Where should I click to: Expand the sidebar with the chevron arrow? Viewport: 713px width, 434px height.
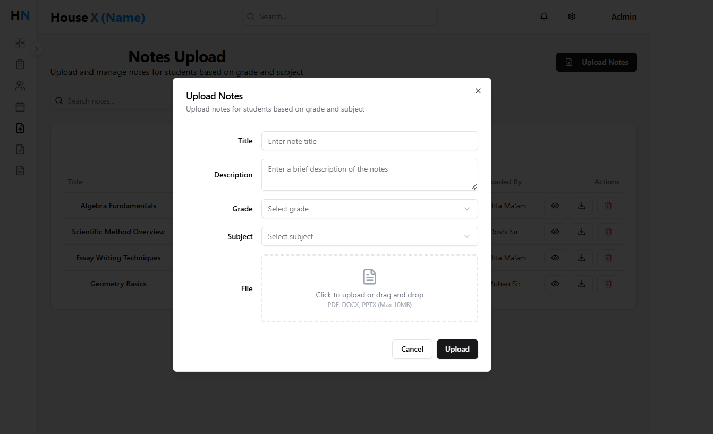36,49
